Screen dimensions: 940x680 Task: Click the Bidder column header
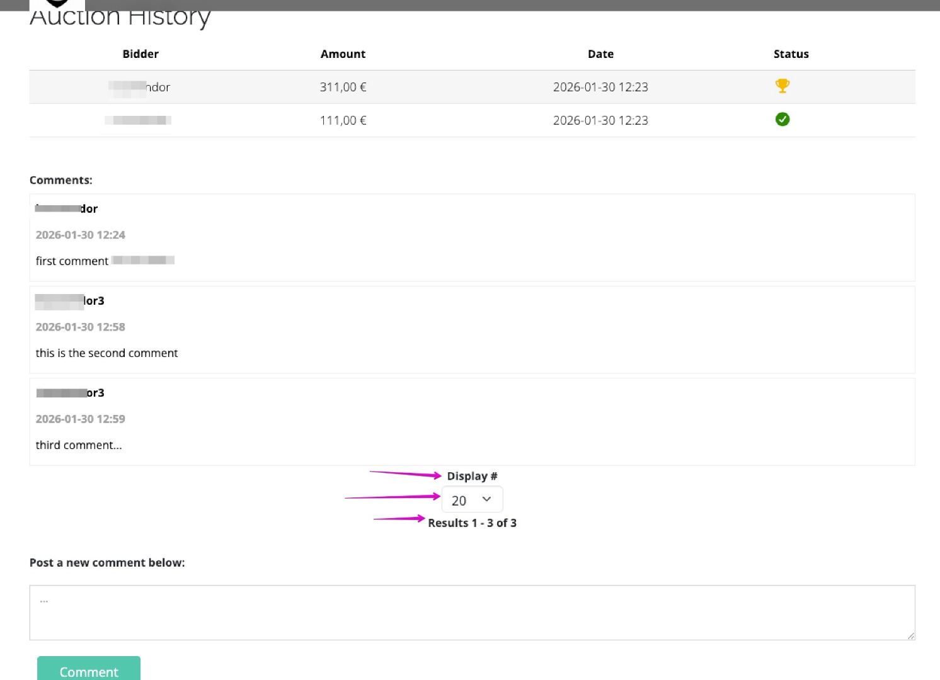tap(140, 54)
